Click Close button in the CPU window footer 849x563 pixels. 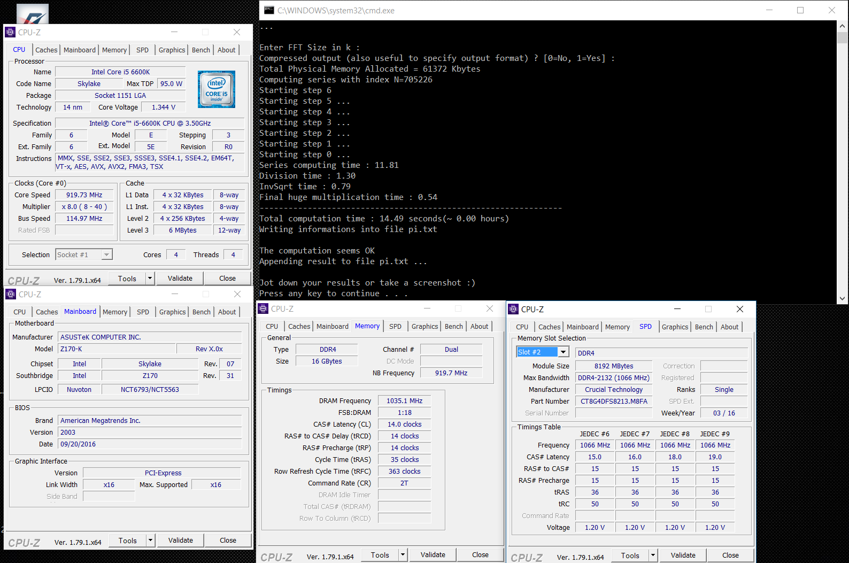click(x=227, y=279)
